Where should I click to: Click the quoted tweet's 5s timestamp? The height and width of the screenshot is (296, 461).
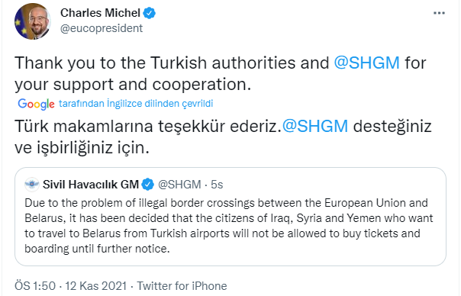217,185
